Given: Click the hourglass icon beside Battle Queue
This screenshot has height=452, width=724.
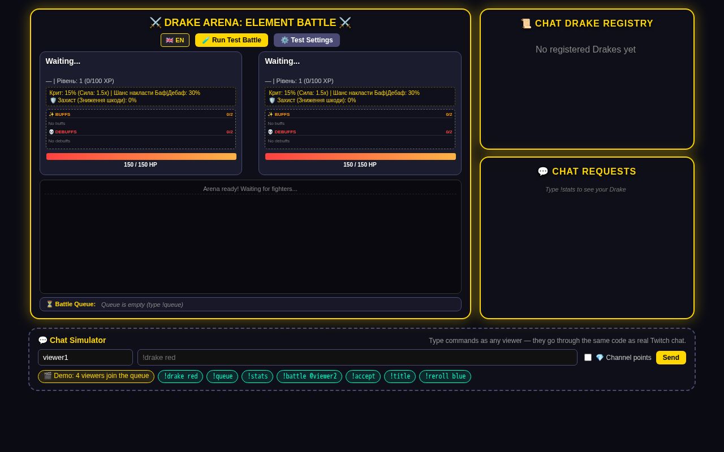Looking at the screenshot, I should pyautogui.click(x=50, y=304).
